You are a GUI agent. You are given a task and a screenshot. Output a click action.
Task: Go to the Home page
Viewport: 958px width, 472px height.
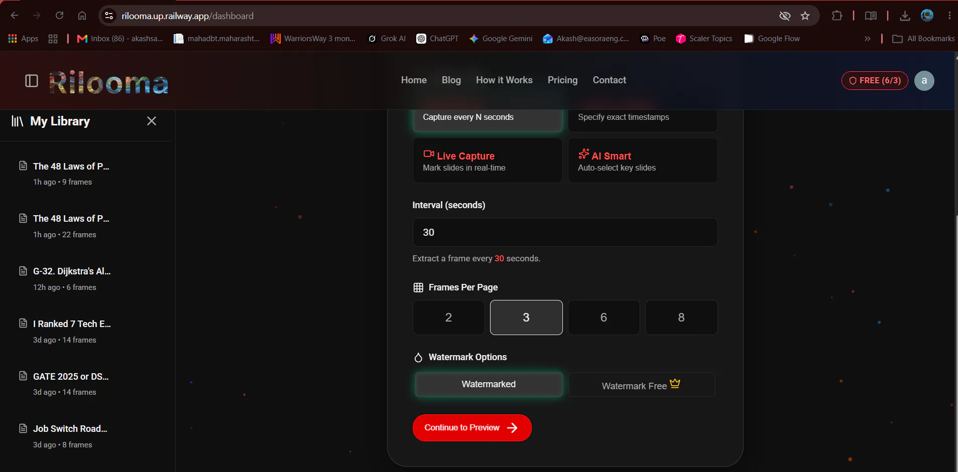414,80
